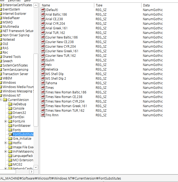The height and width of the screenshot is (182, 178).
Task: Select the SystemCertificates tree item
Action: 15,65
